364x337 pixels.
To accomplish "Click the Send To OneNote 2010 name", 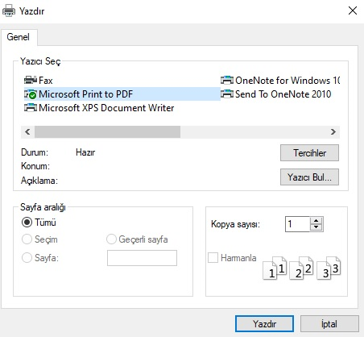I will [283, 94].
